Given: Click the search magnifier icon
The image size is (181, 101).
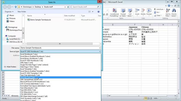Looking at the screenshot, I should (x=98, y=7).
